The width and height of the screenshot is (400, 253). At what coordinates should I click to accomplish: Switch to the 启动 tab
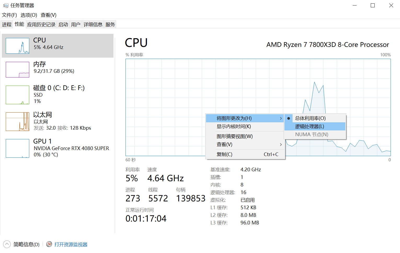tap(63, 25)
